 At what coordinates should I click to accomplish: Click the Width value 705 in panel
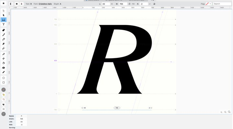(x=22, y=119)
